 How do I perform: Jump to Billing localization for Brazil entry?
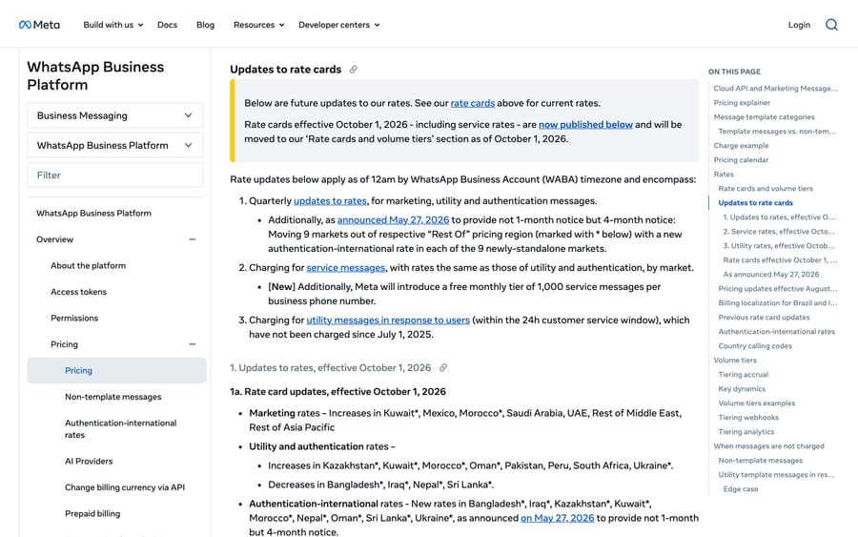click(x=778, y=302)
